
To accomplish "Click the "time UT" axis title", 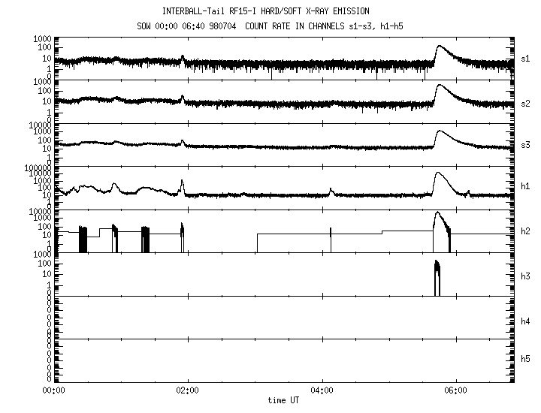I will [x=283, y=401].
